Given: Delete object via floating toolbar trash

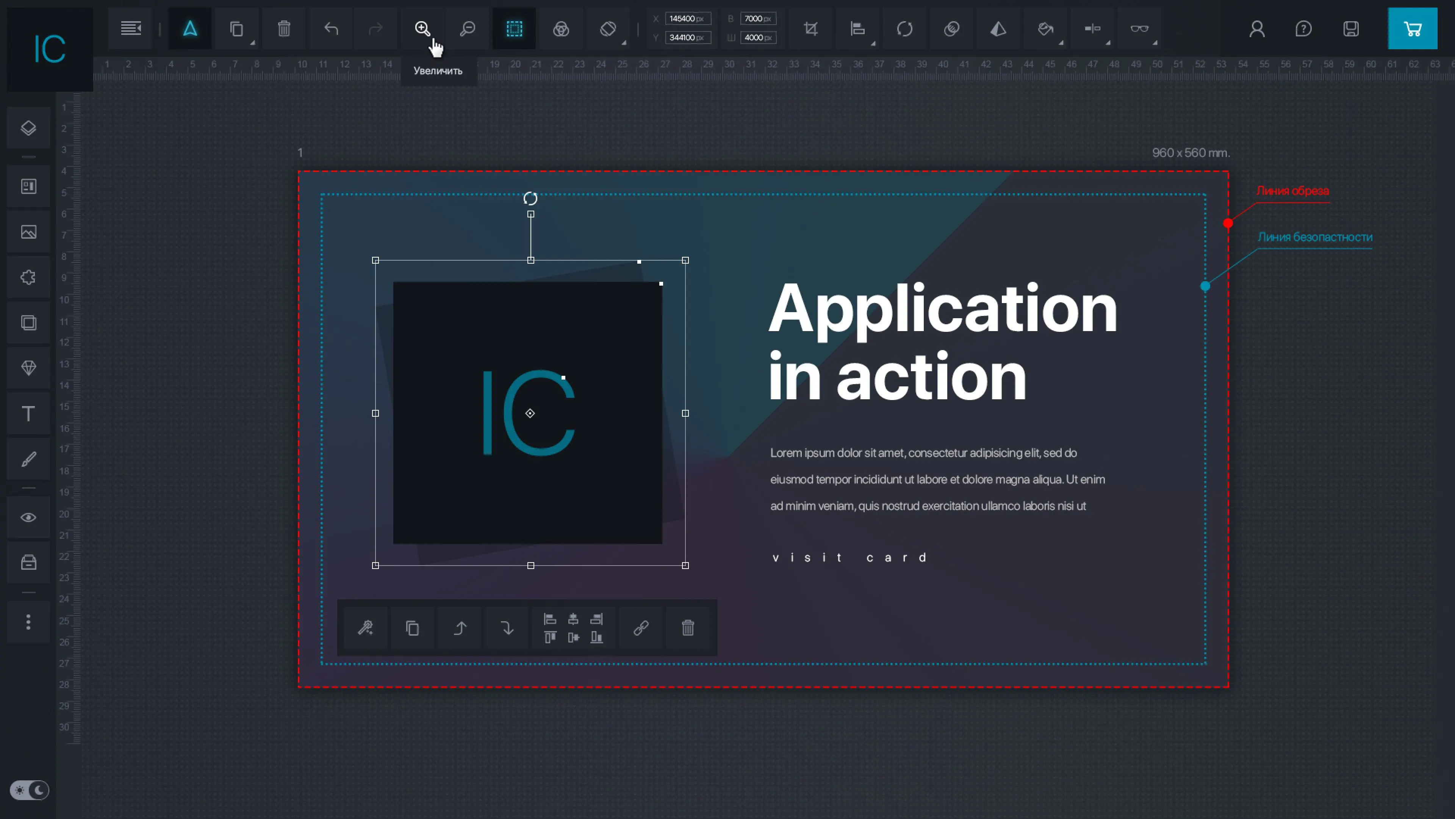Looking at the screenshot, I should pos(688,628).
